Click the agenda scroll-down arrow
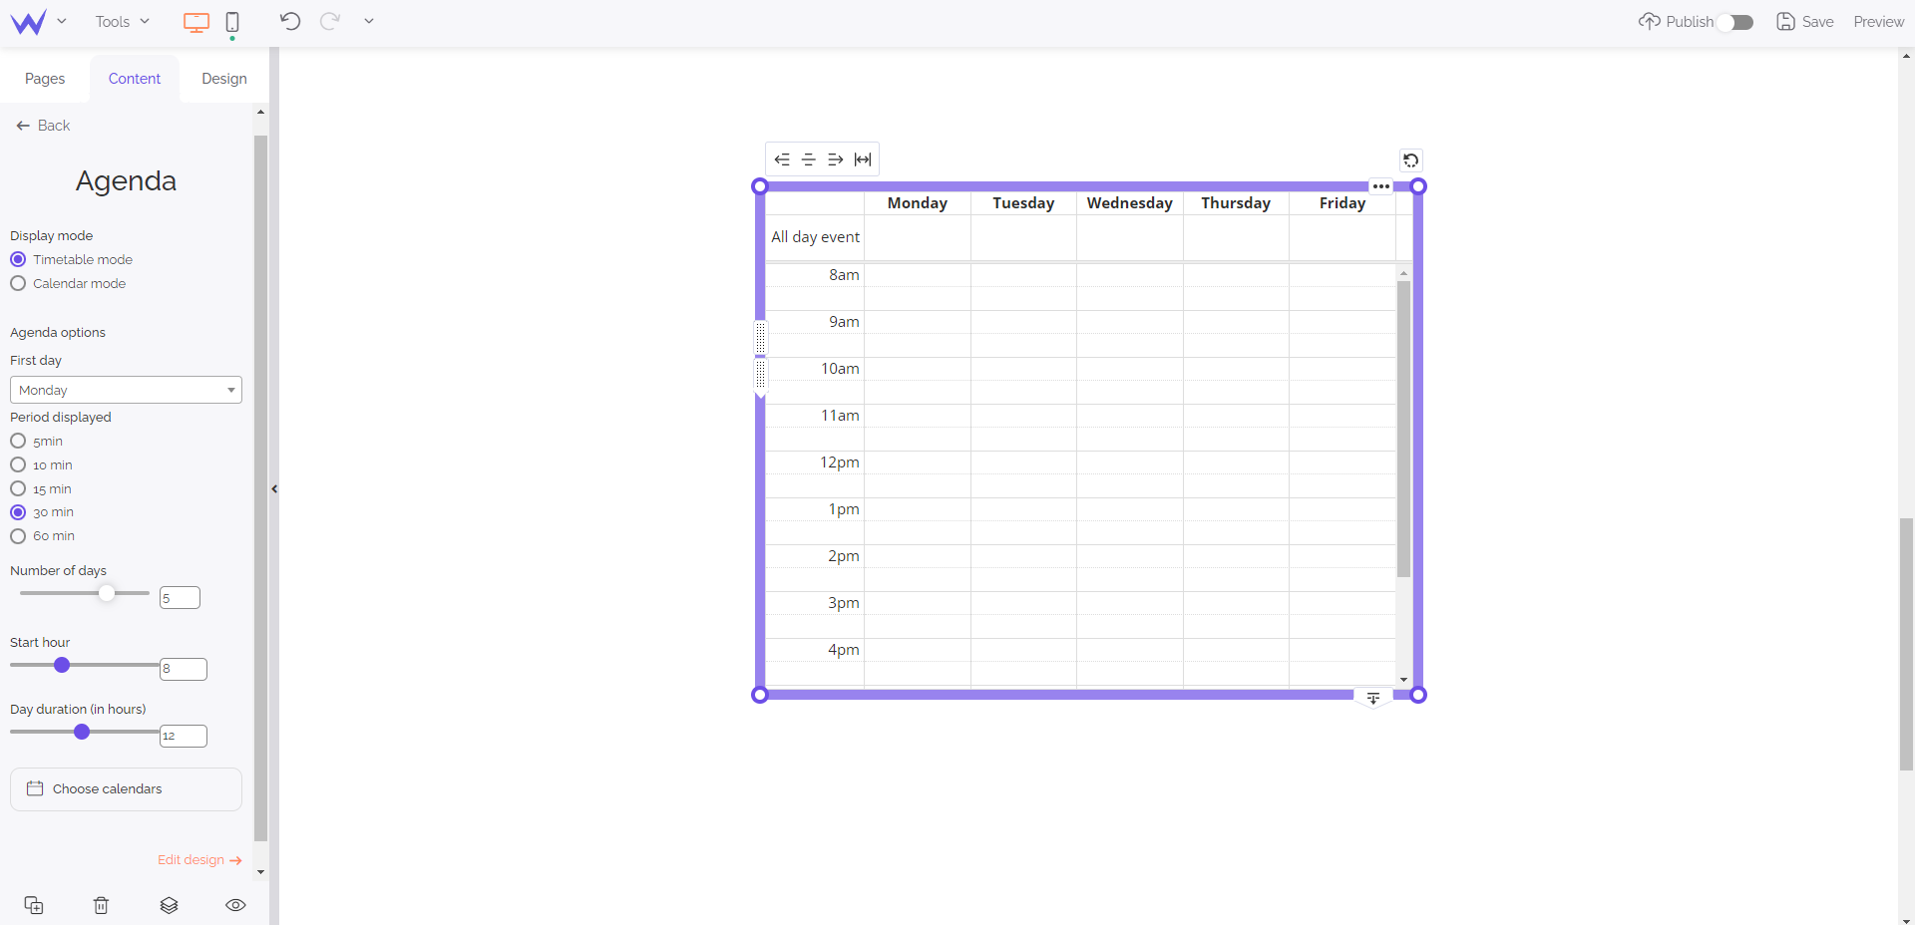This screenshot has width=1915, height=925. (1403, 680)
